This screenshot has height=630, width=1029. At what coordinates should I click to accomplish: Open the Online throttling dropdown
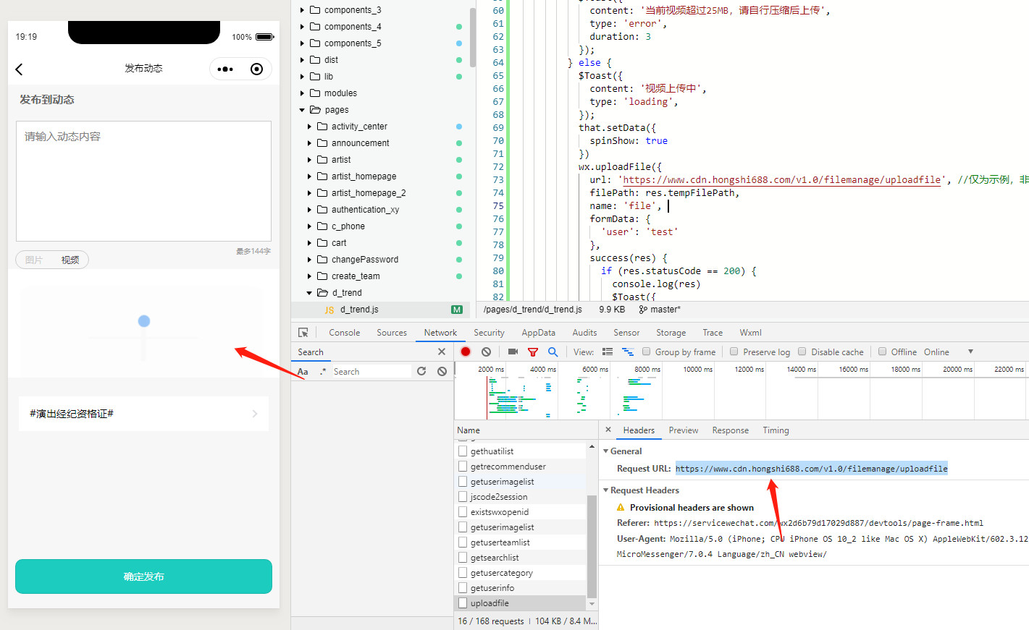coord(948,352)
